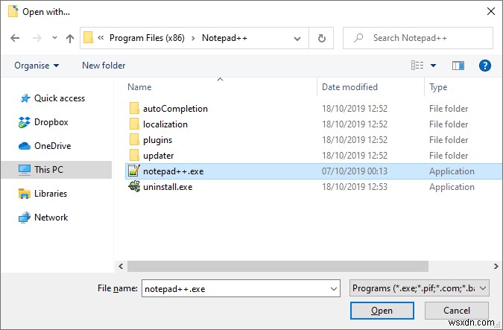Click Application type of uninstall.exe row

point(452,187)
